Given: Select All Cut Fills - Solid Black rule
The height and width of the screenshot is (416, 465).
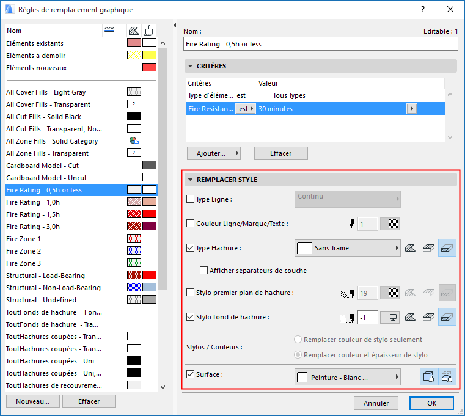Looking at the screenshot, I should pyautogui.click(x=81, y=117).
